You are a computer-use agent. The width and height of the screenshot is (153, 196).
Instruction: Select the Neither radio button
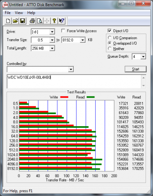point(110,49)
